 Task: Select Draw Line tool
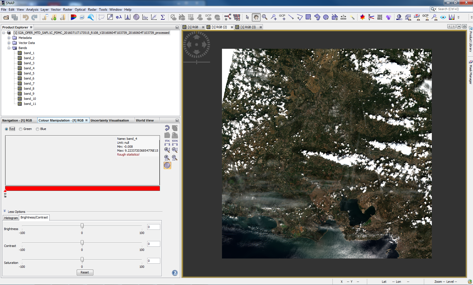pos(291,17)
